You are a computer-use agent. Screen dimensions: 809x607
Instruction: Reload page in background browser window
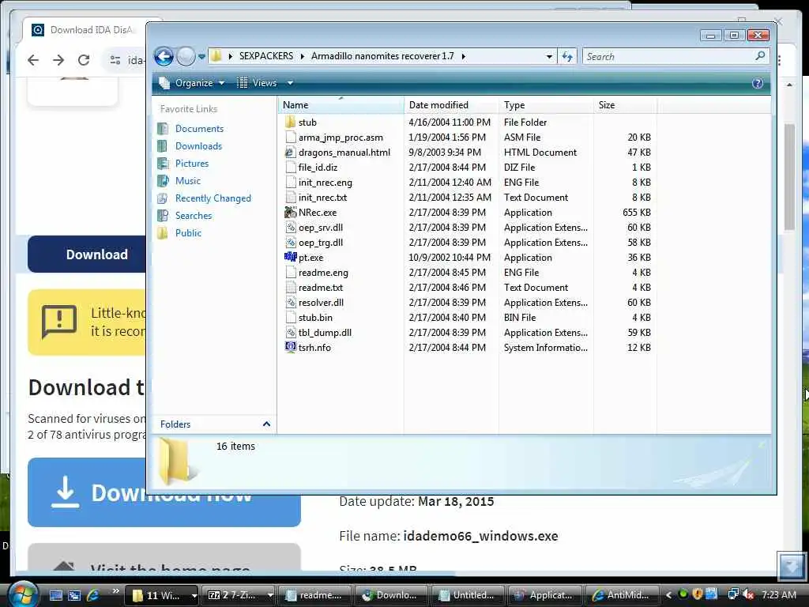click(x=84, y=60)
